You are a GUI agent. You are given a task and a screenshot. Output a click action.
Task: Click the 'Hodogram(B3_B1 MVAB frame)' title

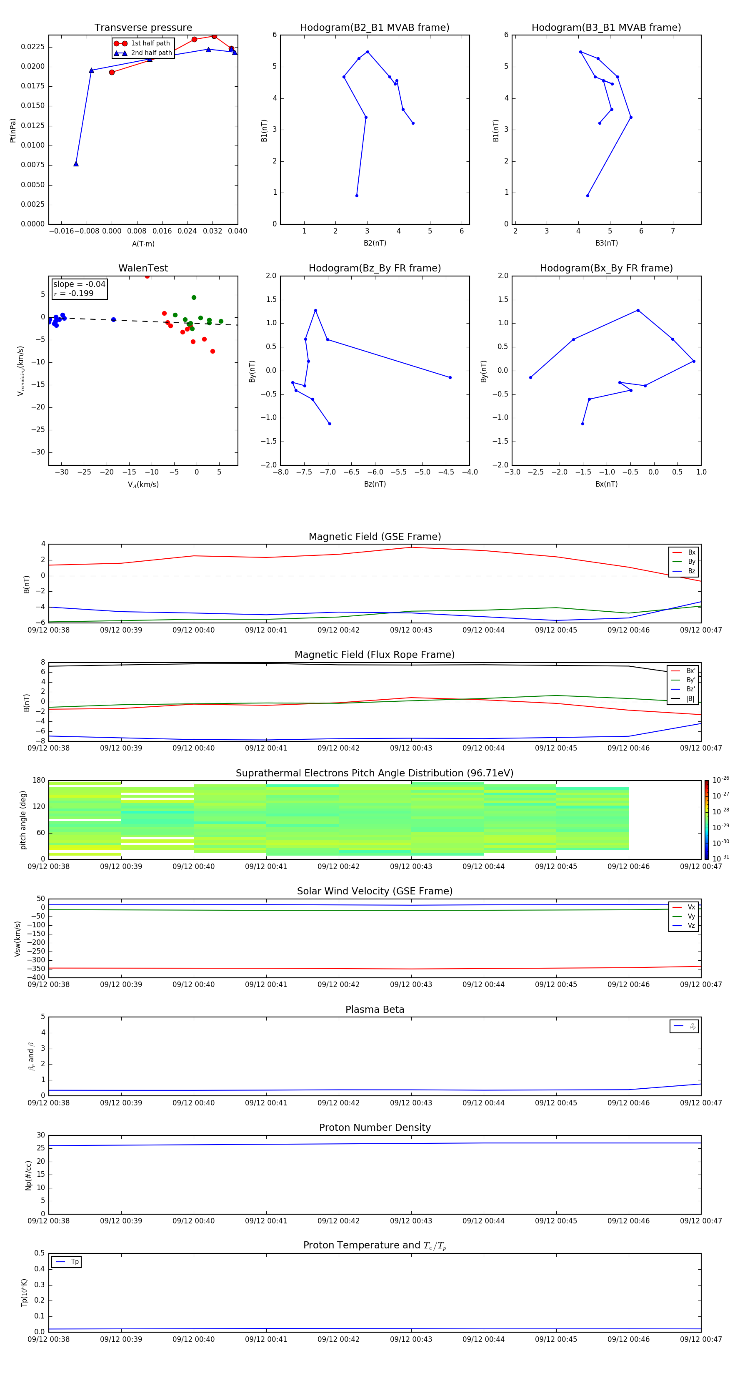[606, 28]
